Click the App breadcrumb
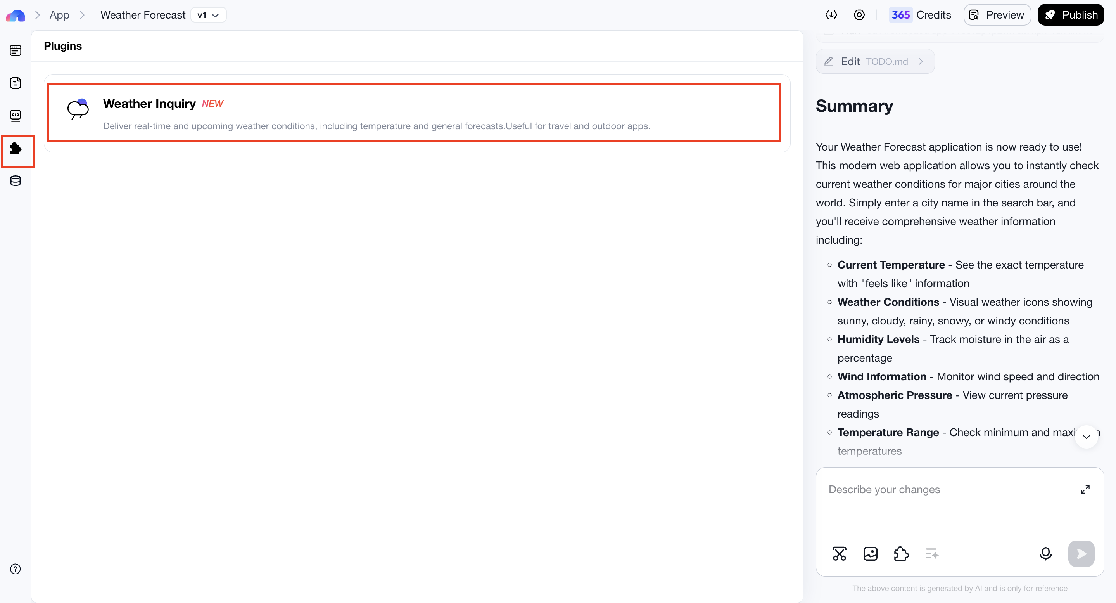 pyautogui.click(x=59, y=15)
